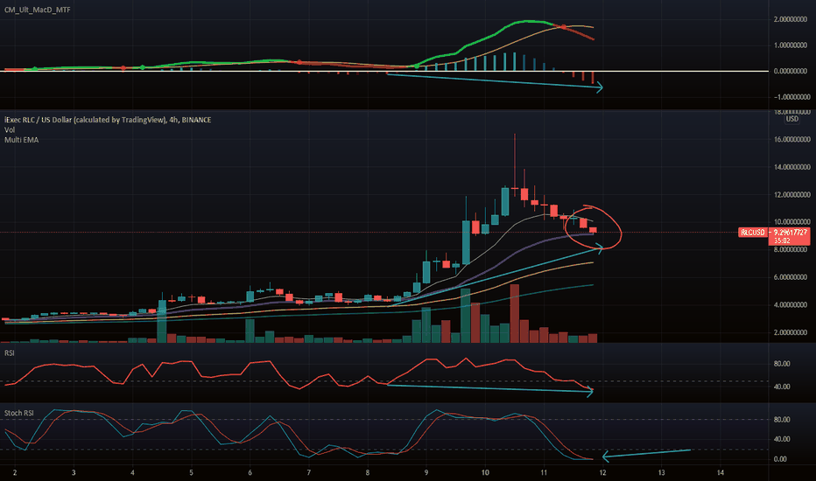816x481 pixels.
Task: Click date label 9 on time axis
Action: tap(426, 473)
